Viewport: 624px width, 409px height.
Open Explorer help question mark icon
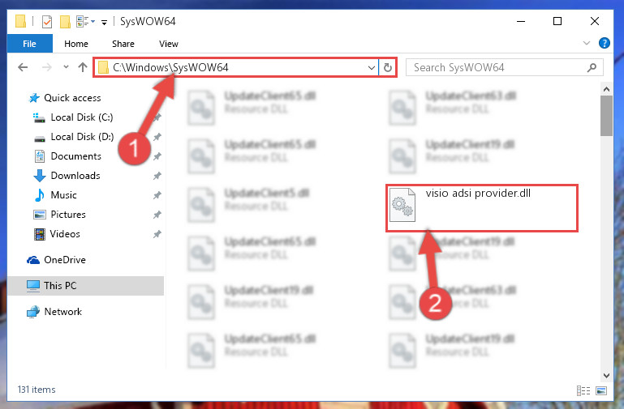604,43
